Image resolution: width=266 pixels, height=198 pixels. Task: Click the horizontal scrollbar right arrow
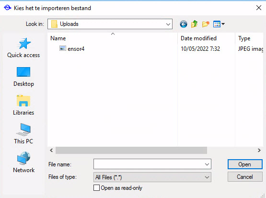click(x=259, y=151)
